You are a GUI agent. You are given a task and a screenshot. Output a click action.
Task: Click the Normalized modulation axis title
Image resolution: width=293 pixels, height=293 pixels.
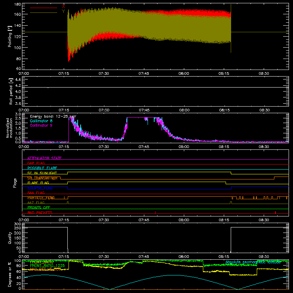tap(10, 128)
